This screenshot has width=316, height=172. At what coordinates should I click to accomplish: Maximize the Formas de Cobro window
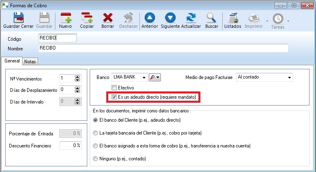click(294, 5)
